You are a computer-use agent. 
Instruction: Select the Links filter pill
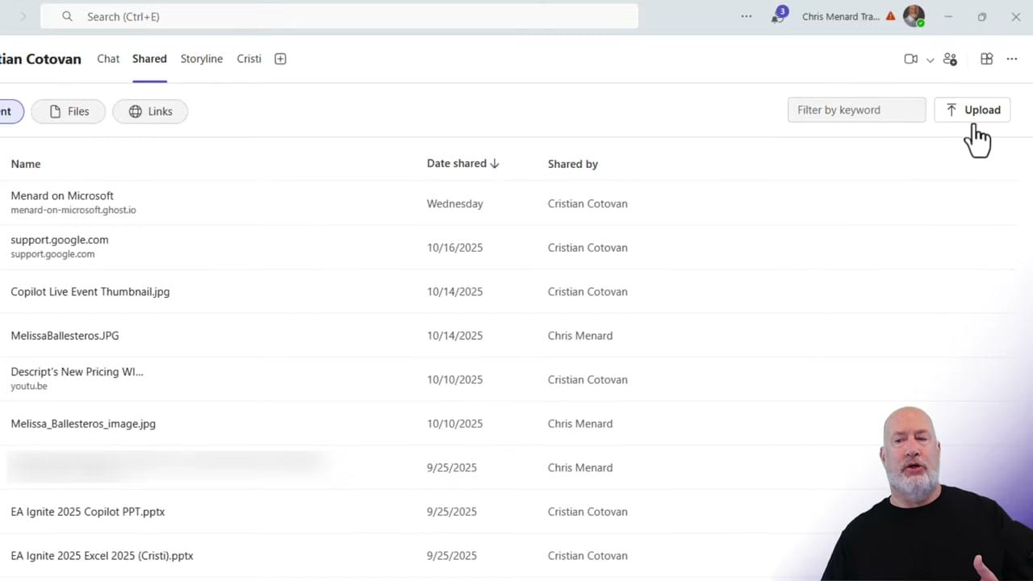click(x=150, y=111)
